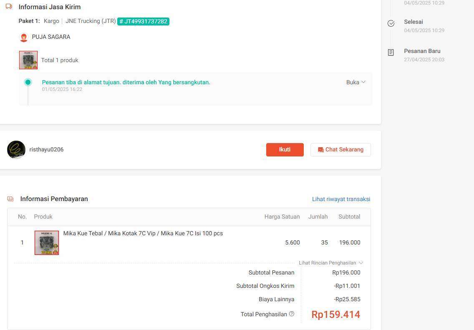This screenshot has height=330, width=474.
Task: Click the Pesanan Baru document icon
Action: coord(391,53)
